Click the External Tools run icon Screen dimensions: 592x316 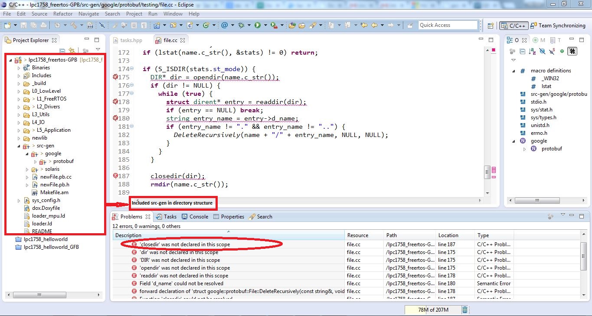pyautogui.click(x=274, y=25)
